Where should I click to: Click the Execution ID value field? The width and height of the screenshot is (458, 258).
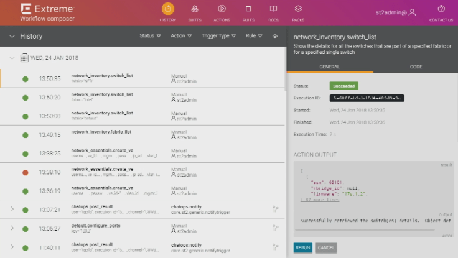[x=367, y=98]
